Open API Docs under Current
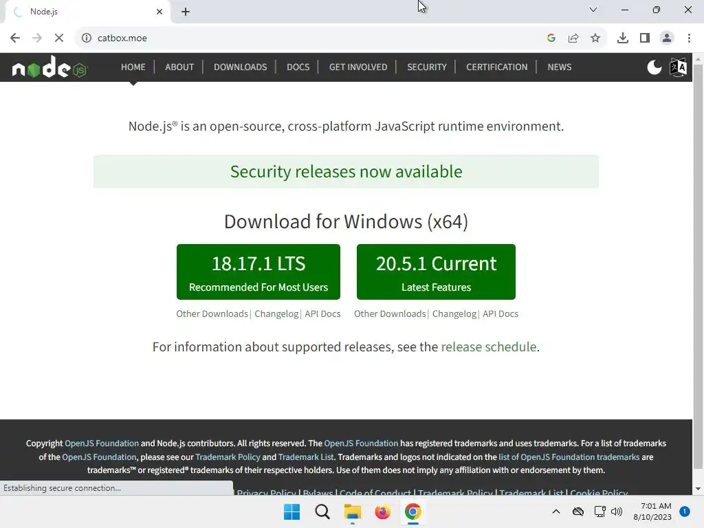Image resolution: width=704 pixels, height=528 pixels. [x=500, y=313]
